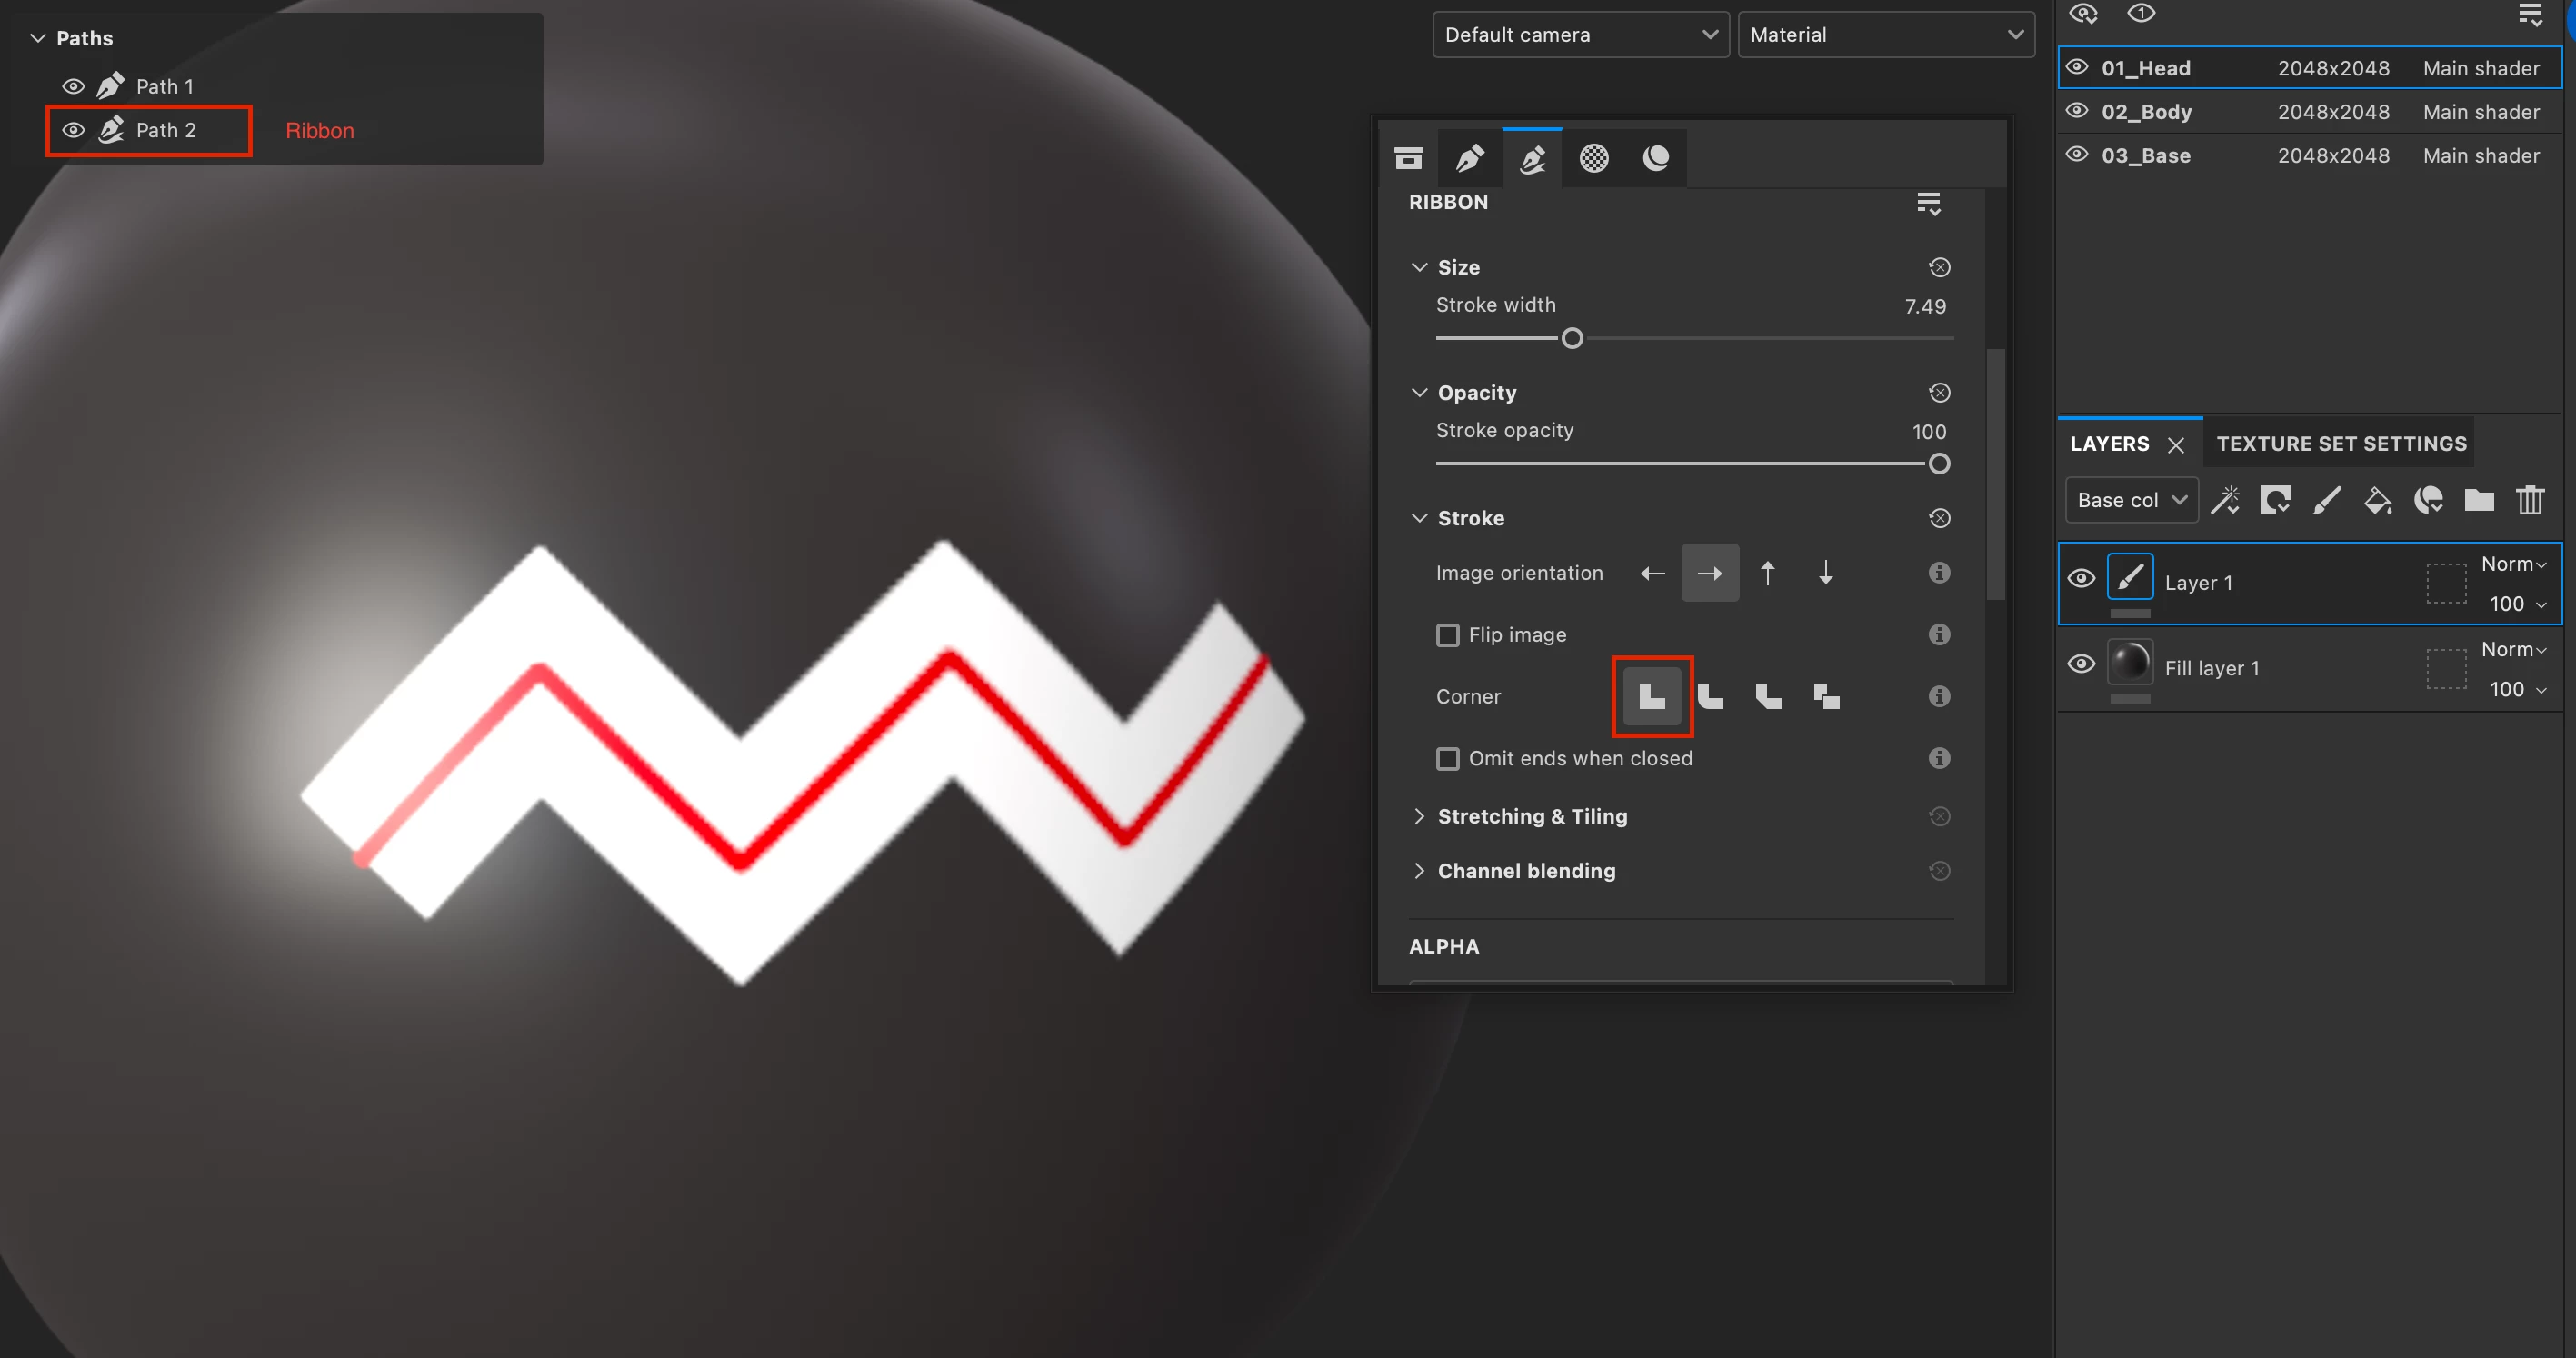Image resolution: width=2576 pixels, height=1358 pixels.
Task: Open the alpha checkerboard tab icon
Action: point(1593,158)
